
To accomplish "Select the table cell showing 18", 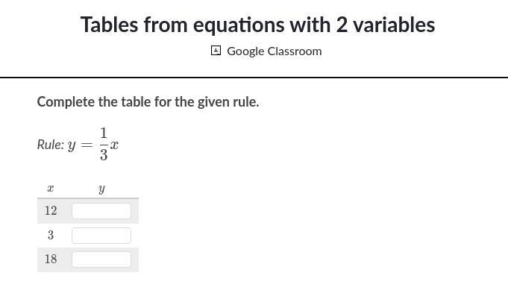I will click(x=51, y=259).
